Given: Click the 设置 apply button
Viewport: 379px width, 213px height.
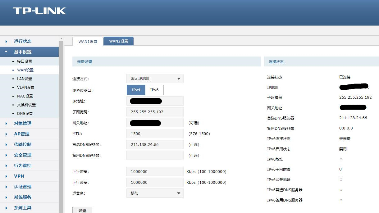Looking at the screenshot, I should [82, 210].
